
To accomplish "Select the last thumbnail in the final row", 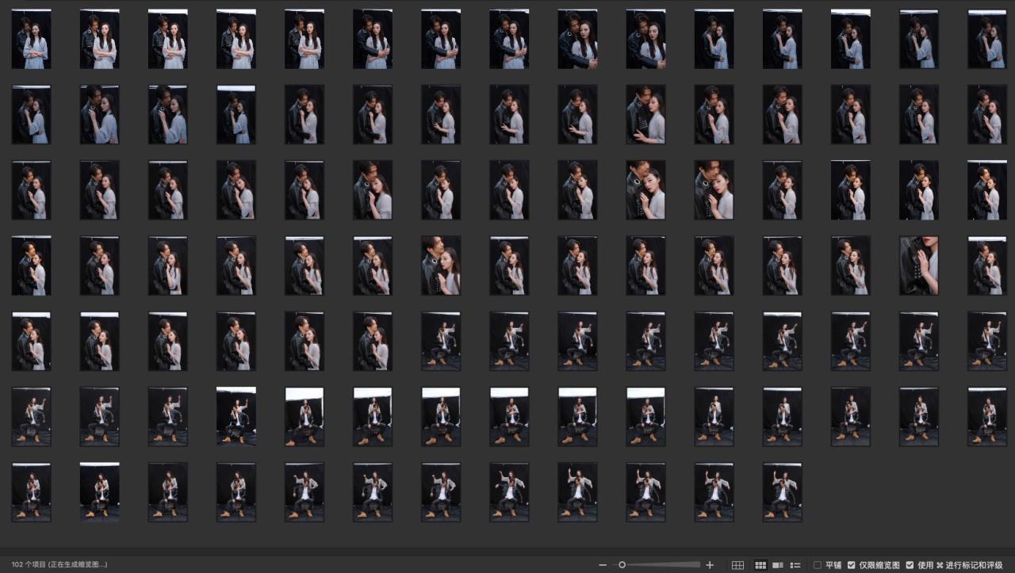I will (782, 492).
